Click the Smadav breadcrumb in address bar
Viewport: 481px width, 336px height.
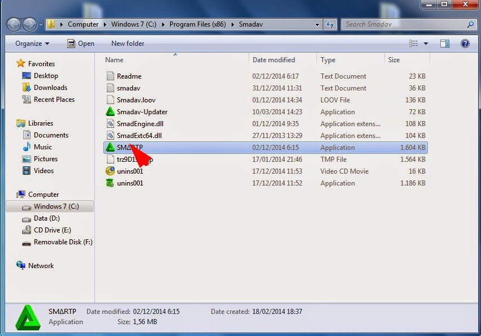[x=250, y=24]
